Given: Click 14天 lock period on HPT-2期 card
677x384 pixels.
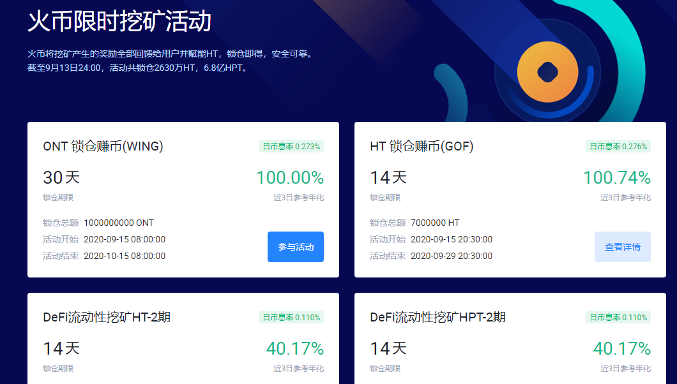Looking at the screenshot, I should [x=388, y=349].
